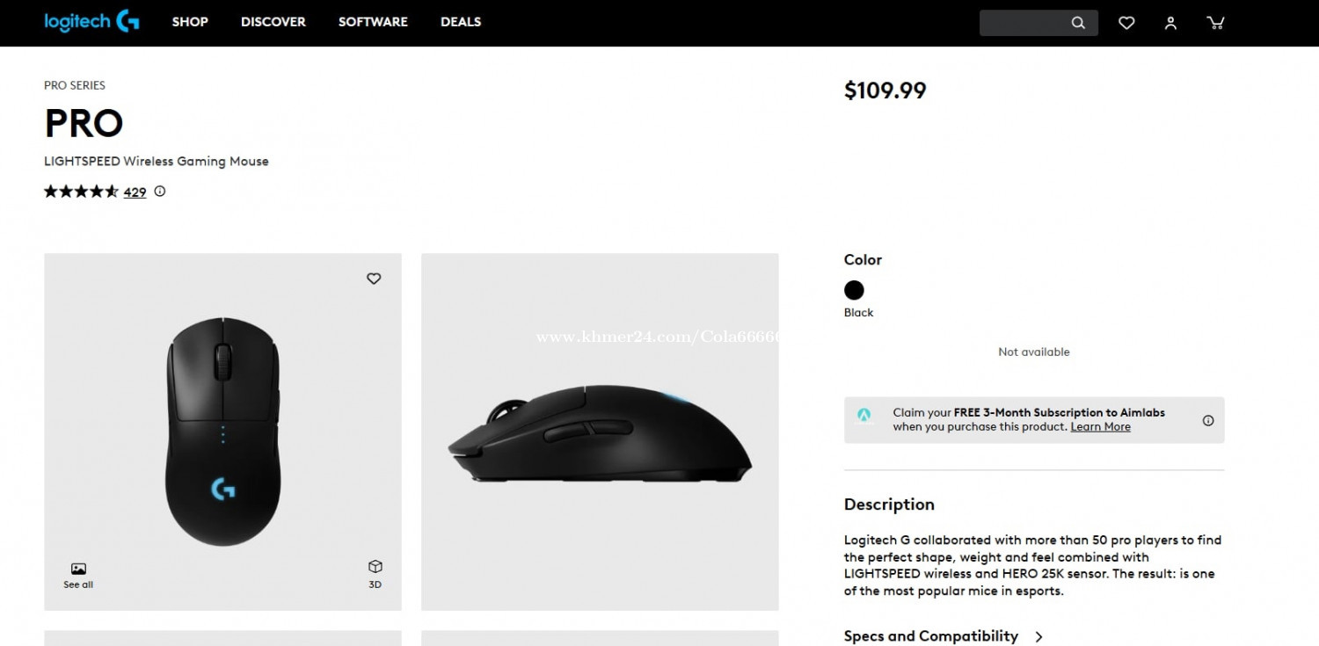
Task: Click the Logitech G logo
Action: (x=91, y=22)
